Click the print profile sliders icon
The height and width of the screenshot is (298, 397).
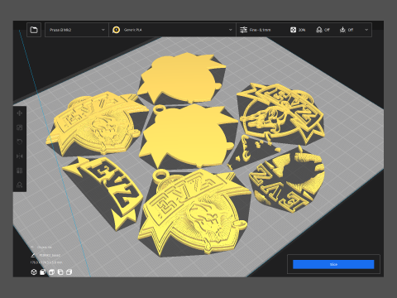pyautogui.click(x=243, y=30)
